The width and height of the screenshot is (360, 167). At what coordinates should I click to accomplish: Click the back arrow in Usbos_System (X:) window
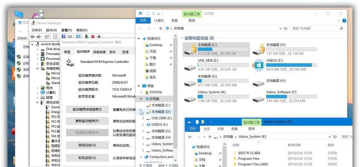click(x=190, y=137)
